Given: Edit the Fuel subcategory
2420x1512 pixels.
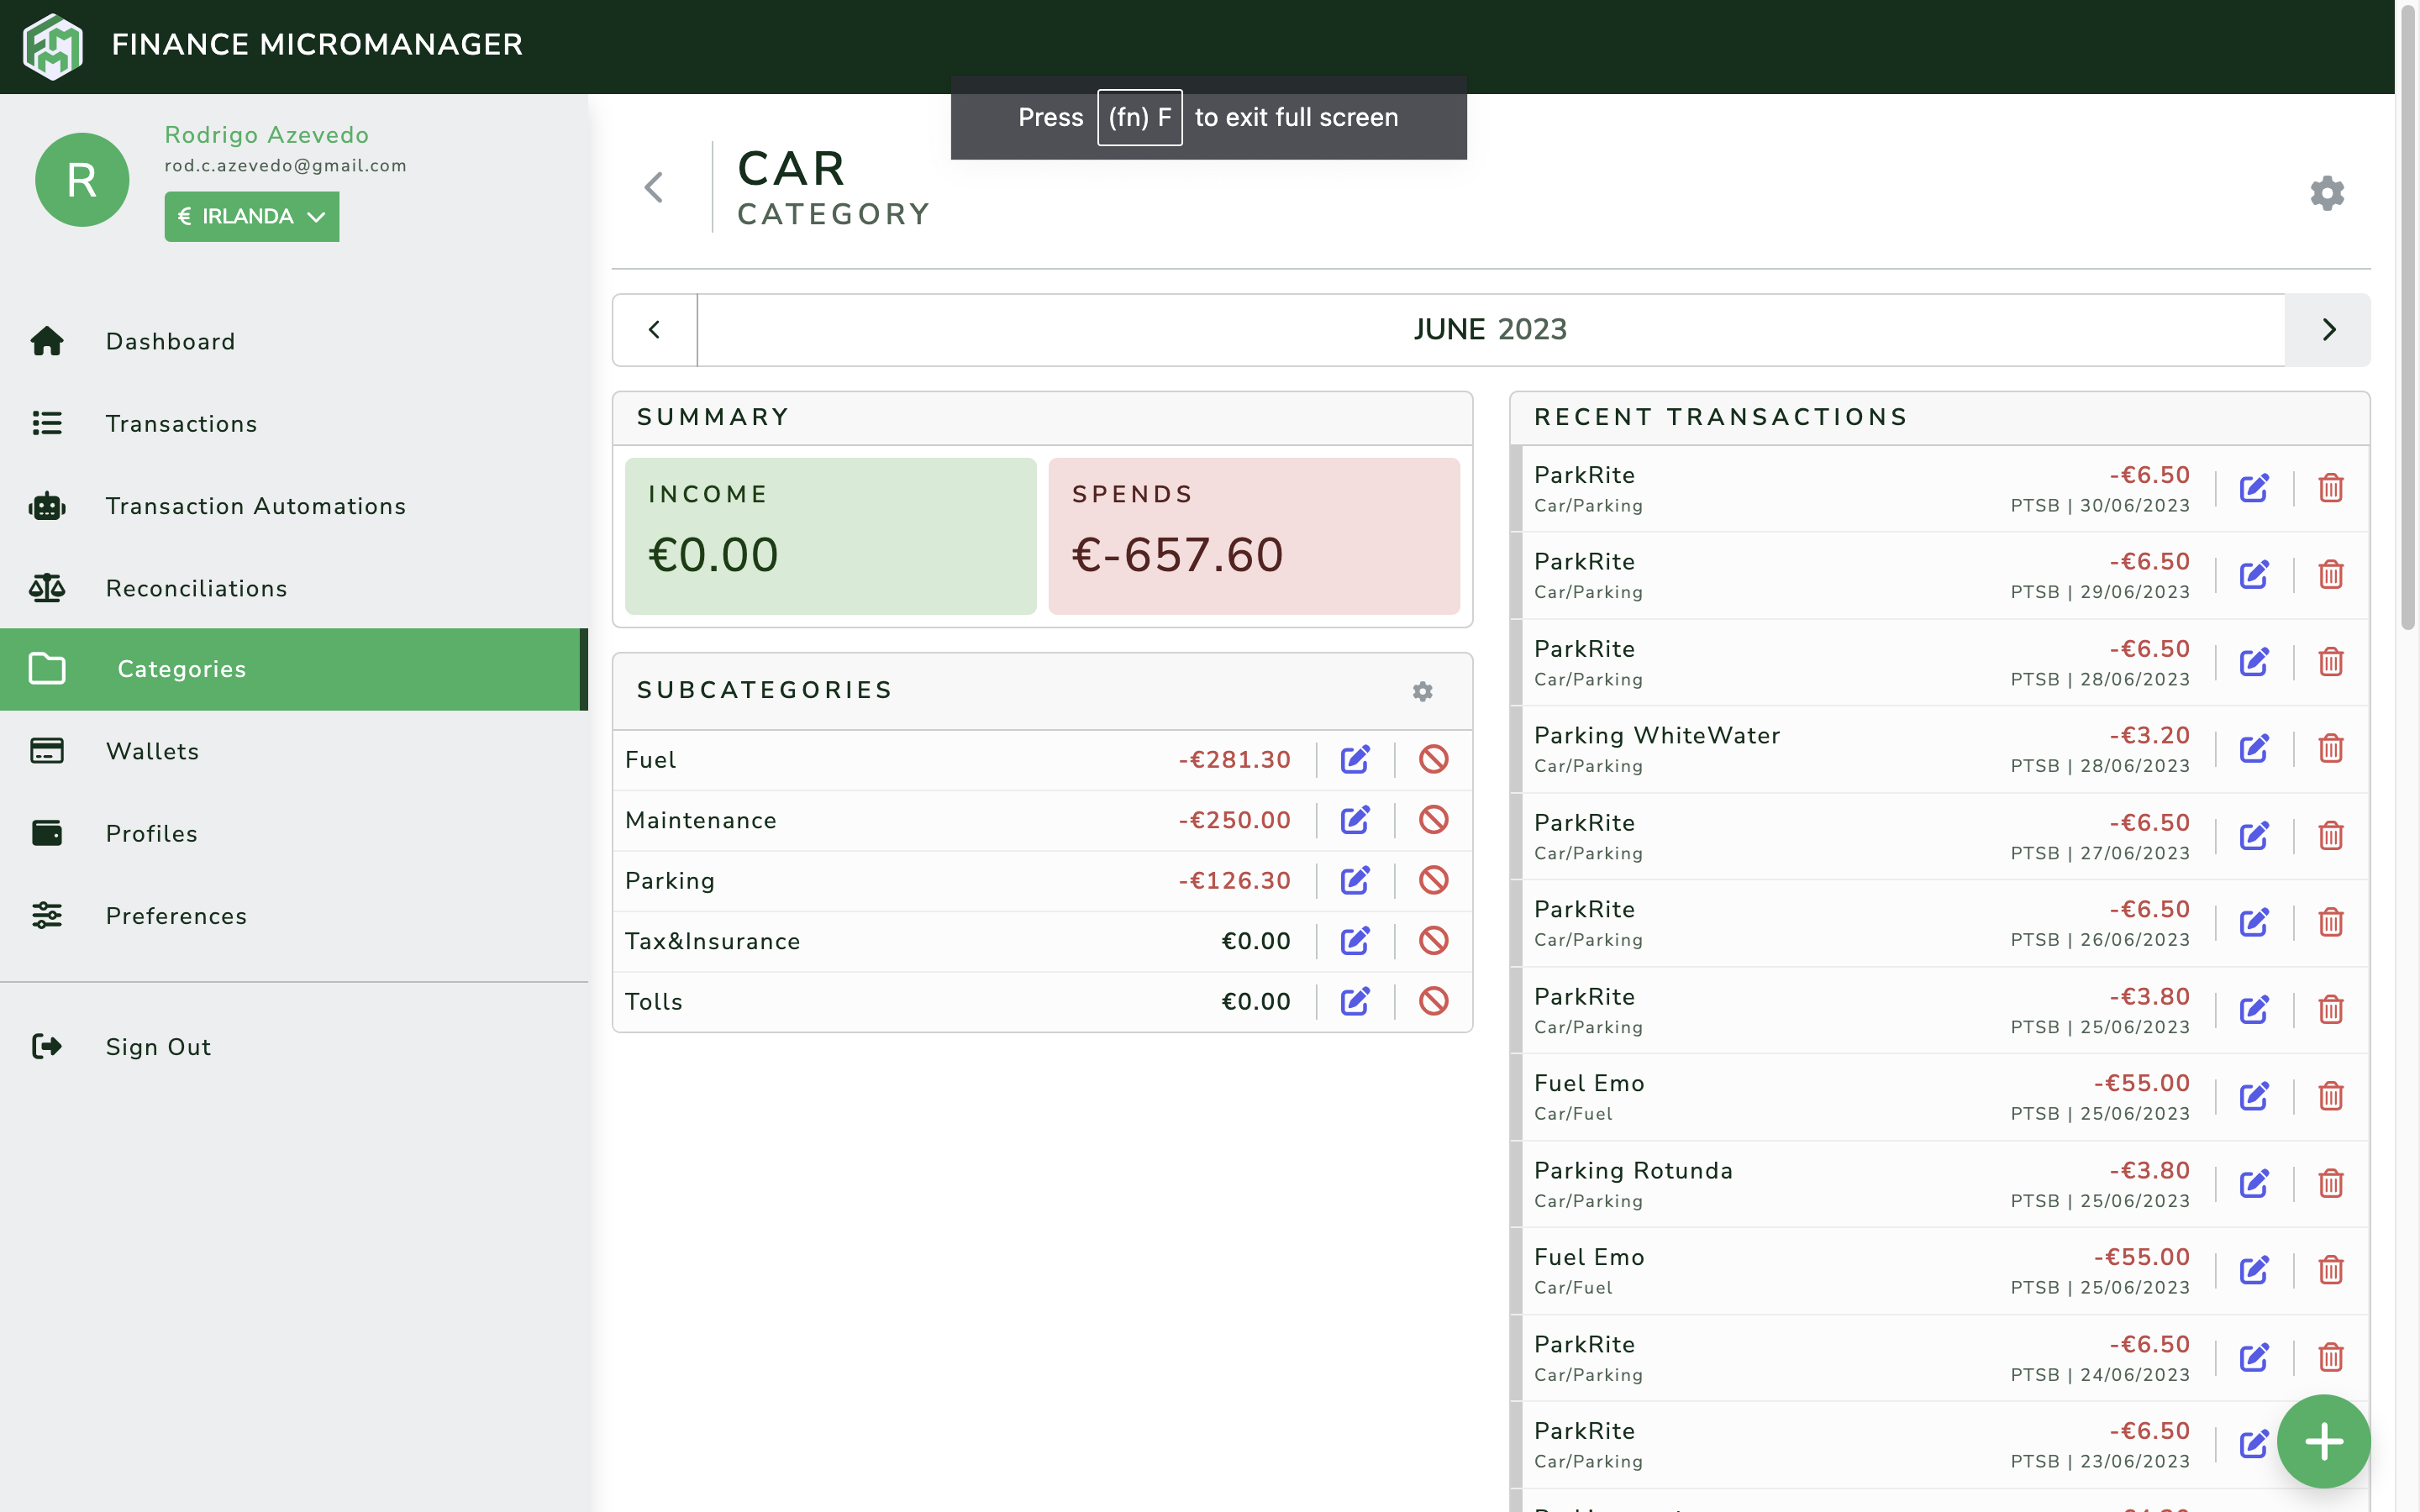Looking at the screenshot, I should 1355,760.
